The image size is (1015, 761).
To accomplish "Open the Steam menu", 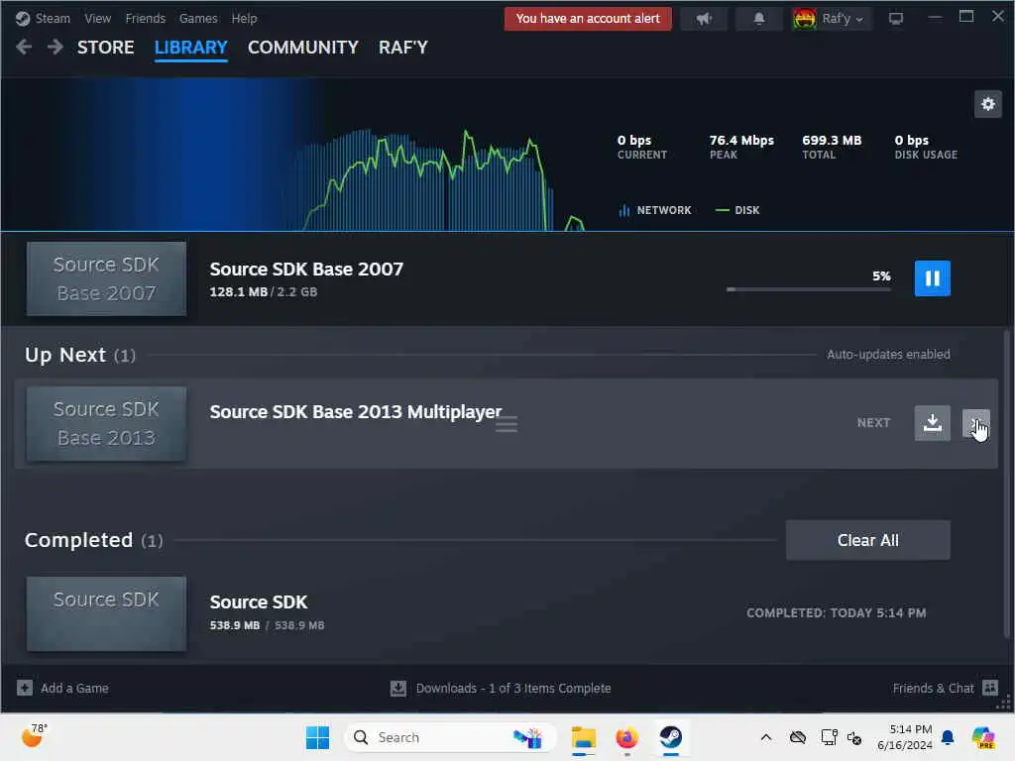I will click(x=53, y=18).
